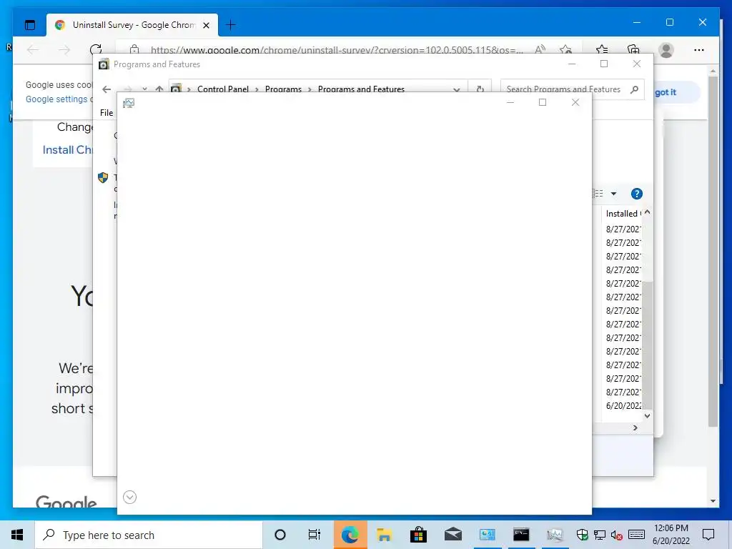Click the blank dialog's title bar icon
This screenshot has height=549, width=732.
(x=129, y=103)
